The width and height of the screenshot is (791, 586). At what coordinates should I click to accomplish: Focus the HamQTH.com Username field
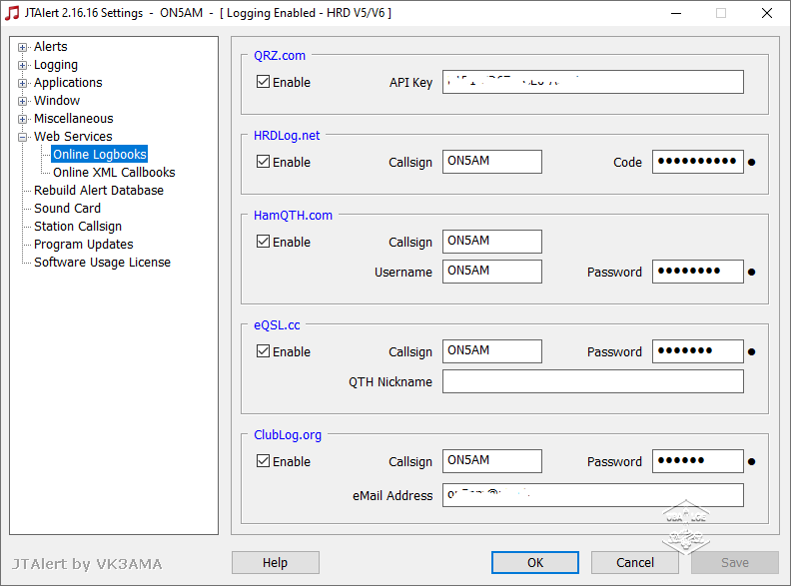pyautogui.click(x=491, y=272)
